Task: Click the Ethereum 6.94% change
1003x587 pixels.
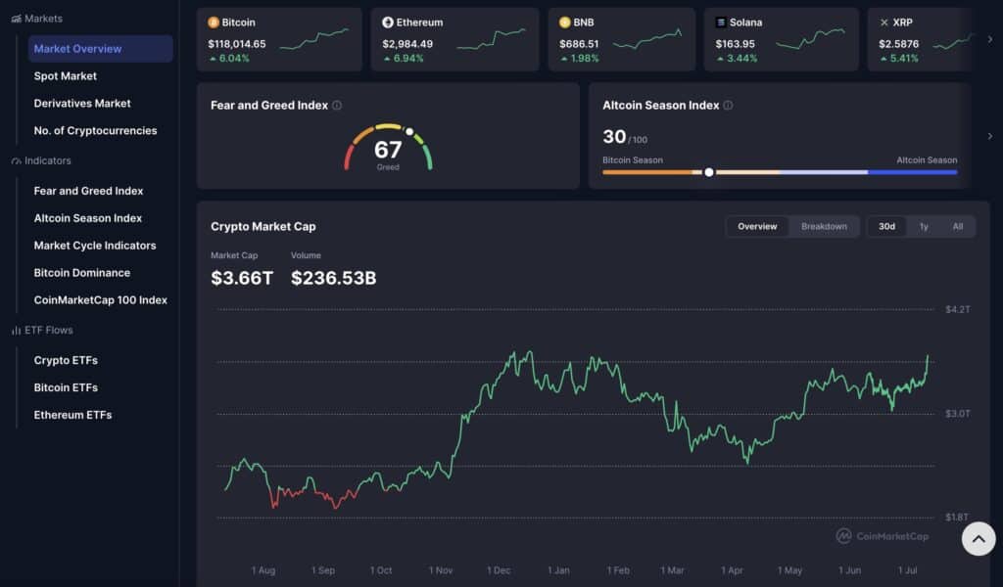Action: (x=404, y=59)
